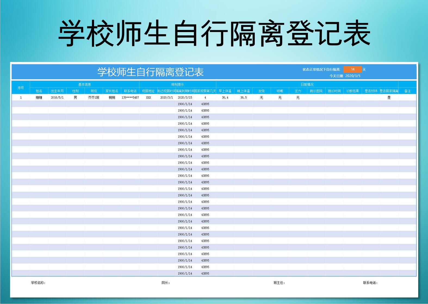Click the evening temperature cell 36.5
The width and height of the screenshot is (428, 304).
243,98
